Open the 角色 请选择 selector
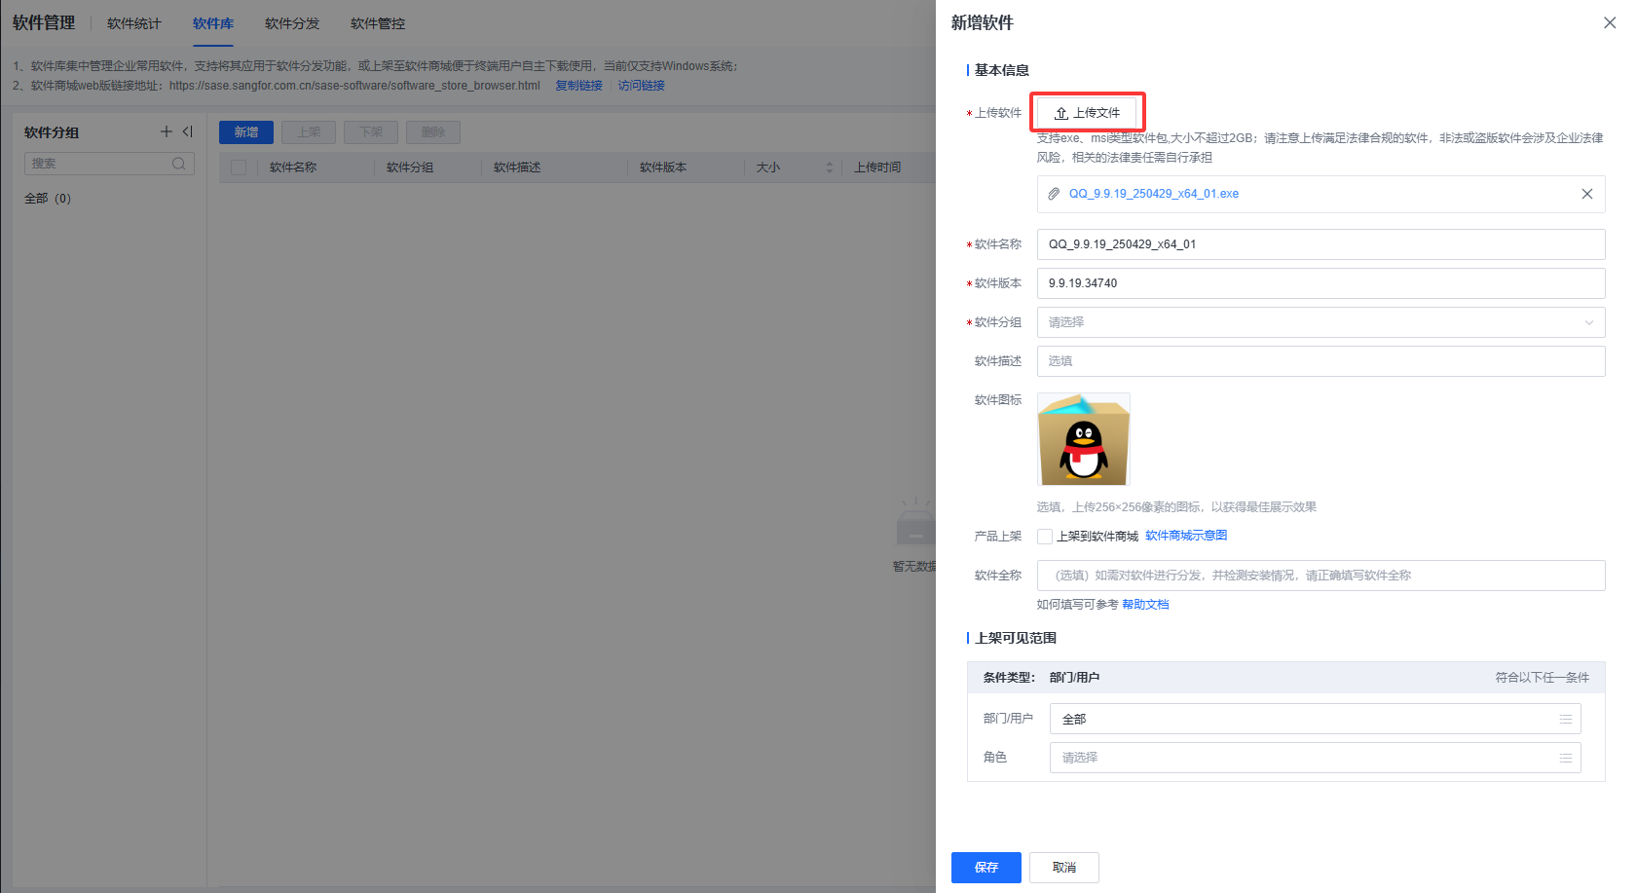The image size is (1636, 893). point(1315,758)
